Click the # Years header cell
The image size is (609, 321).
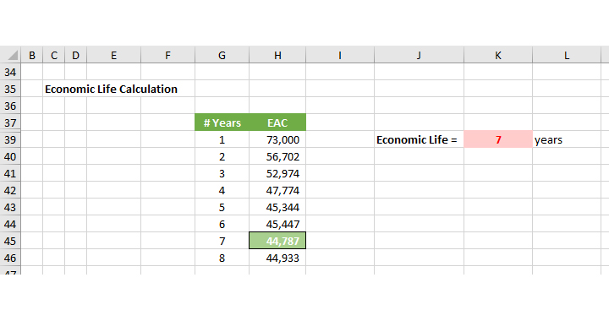(x=222, y=122)
